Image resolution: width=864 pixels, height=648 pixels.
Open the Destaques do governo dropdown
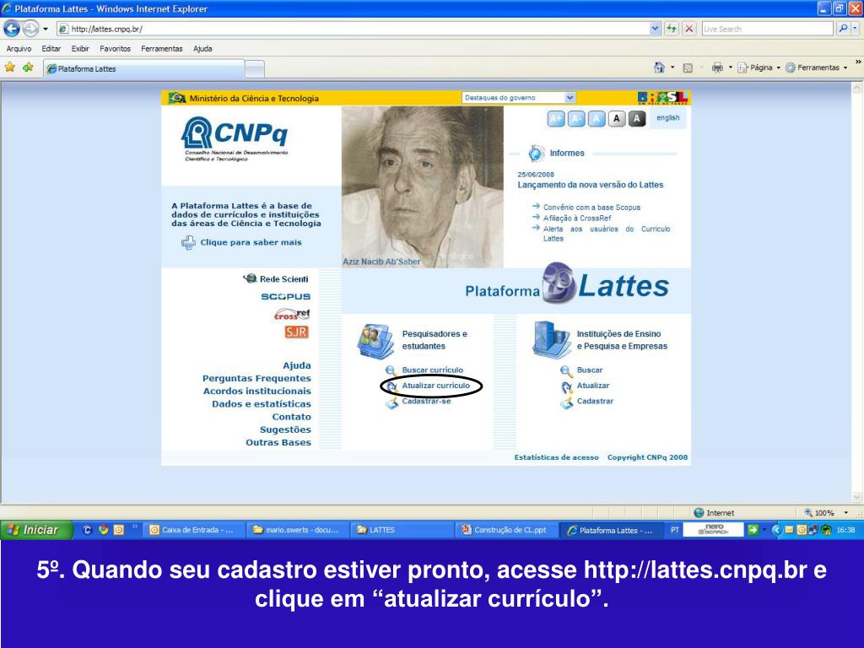tap(519, 98)
